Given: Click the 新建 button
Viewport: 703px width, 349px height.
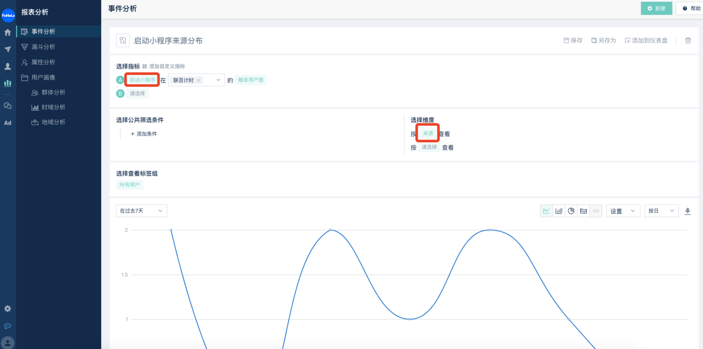Looking at the screenshot, I should [656, 8].
